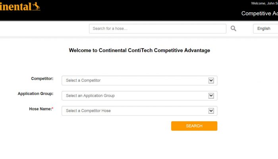The image size is (278, 159).
Task: Click the 'Welcome to Continental ContiTech' heading
Action: [139, 50]
